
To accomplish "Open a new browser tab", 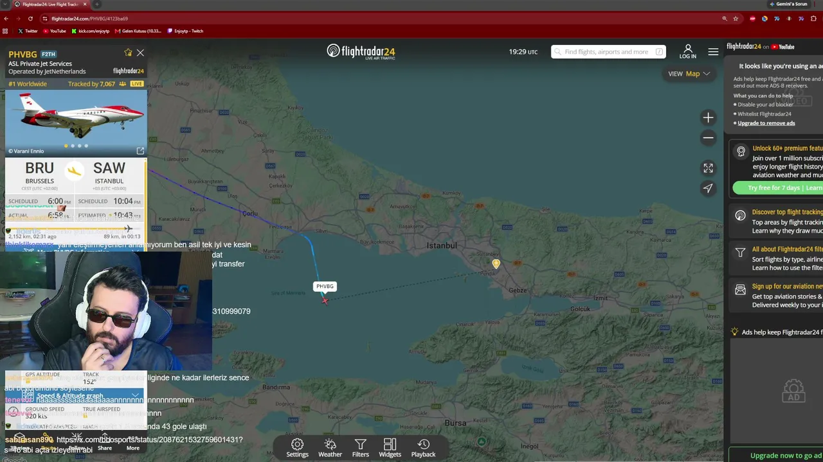I will 97,4.
